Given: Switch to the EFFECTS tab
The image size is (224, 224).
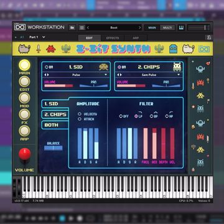Looking at the screenshot, I should (x=113, y=38).
